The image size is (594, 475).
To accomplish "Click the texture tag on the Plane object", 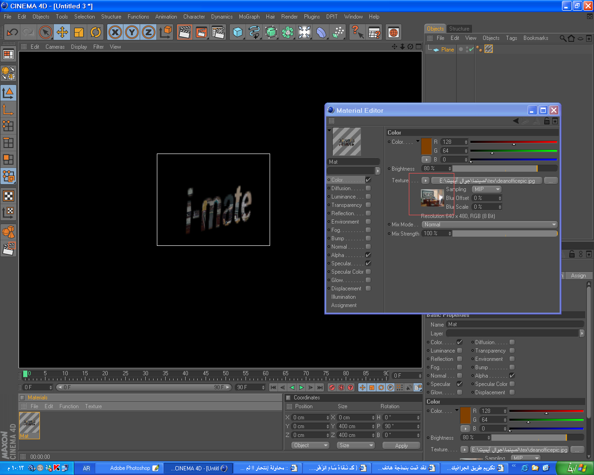I will [x=489, y=49].
